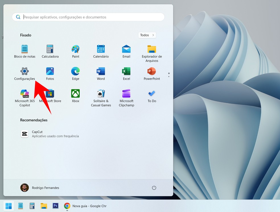Switch to Nova guia Google Chrome window
Image resolution: width=280 pixels, height=212 pixels.
click(85, 206)
